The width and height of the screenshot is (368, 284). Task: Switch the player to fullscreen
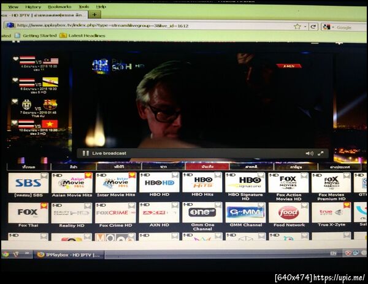[321, 153]
